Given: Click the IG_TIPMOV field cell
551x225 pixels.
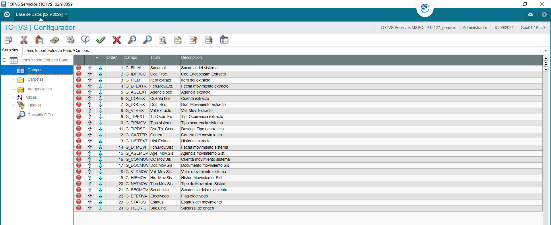Looking at the screenshot, I should point(137,123).
